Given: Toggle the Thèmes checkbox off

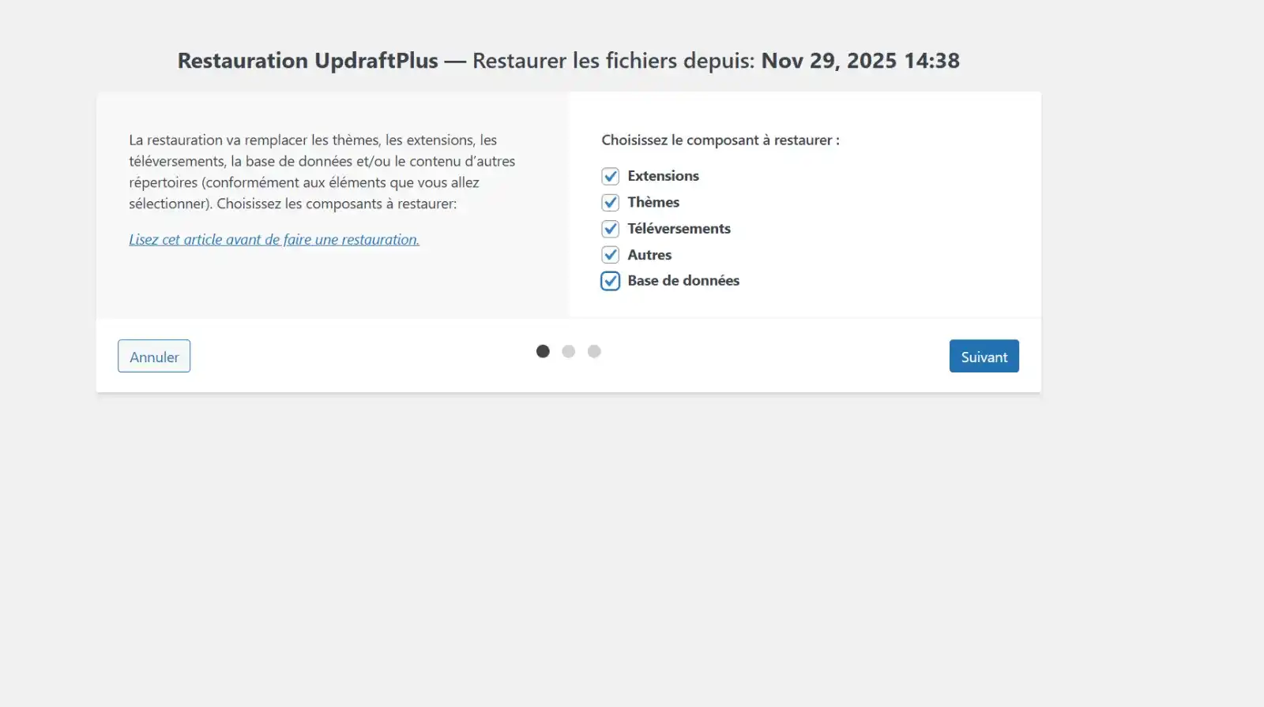Looking at the screenshot, I should click(610, 203).
